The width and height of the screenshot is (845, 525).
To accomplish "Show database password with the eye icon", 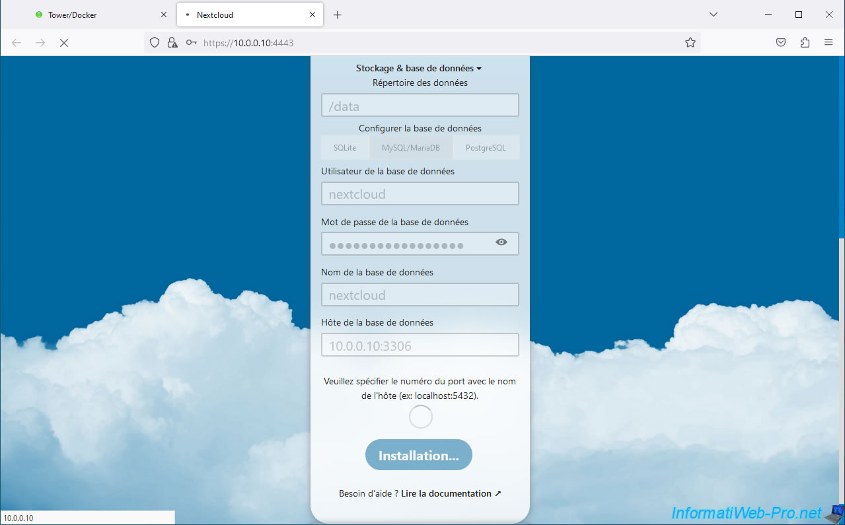I will pyautogui.click(x=501, y=242).
